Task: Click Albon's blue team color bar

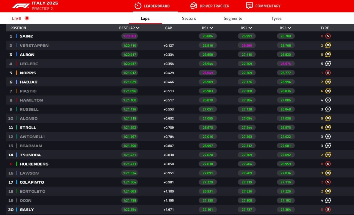Action: tap(17, 55)
